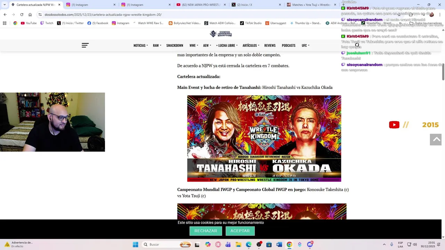Image resolution: width=445 pixels, height=250 pixels.
Task: Open the hamburger menu icon on site
Action: coord(85,45)
